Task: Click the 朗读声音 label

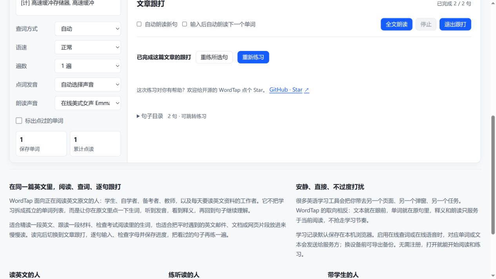Action: click(27, 103)
